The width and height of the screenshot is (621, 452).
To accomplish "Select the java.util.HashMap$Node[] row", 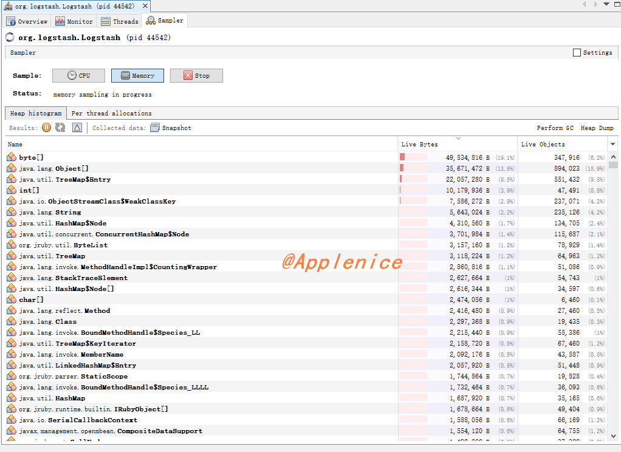I will (x=306, y=289).
